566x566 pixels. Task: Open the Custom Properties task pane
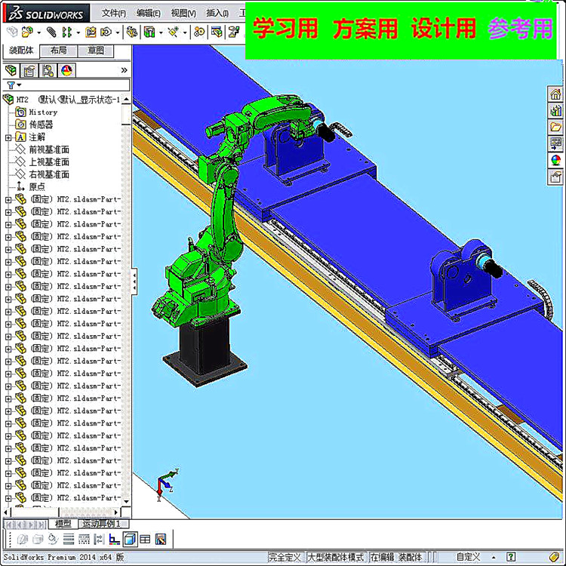tap(555, 177)
